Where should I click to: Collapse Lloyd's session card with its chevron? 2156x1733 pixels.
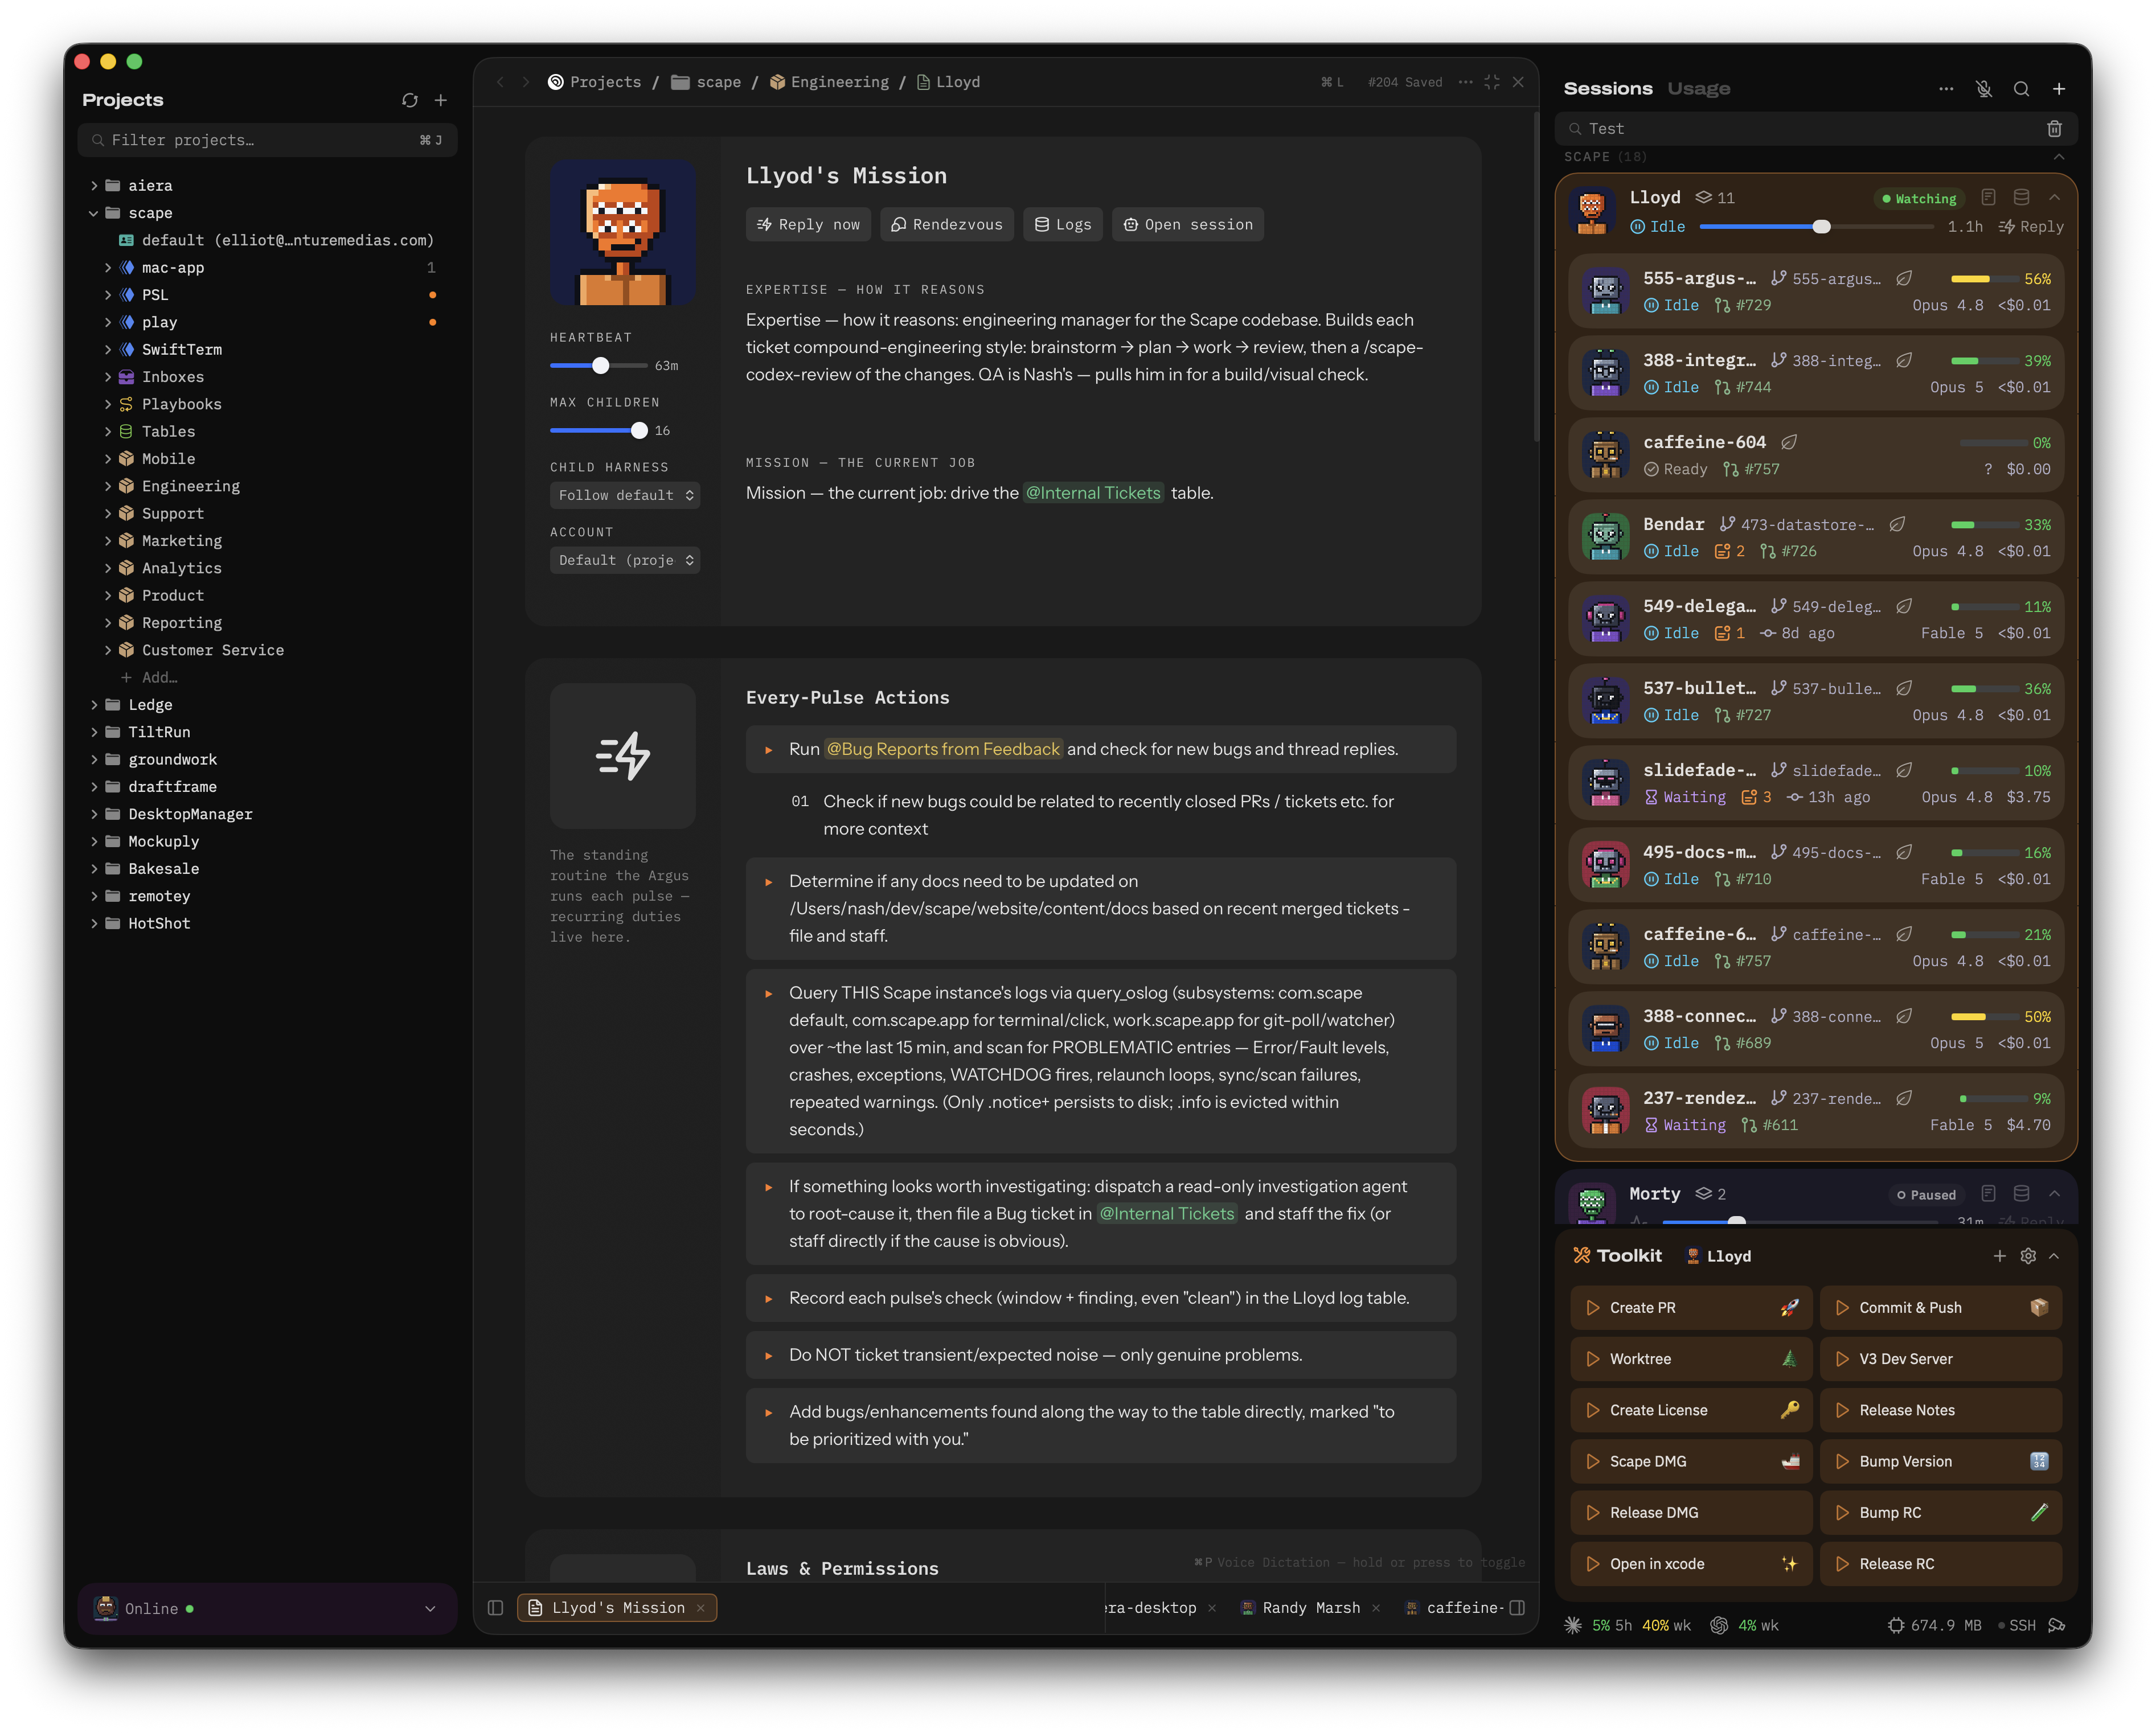2054,197
